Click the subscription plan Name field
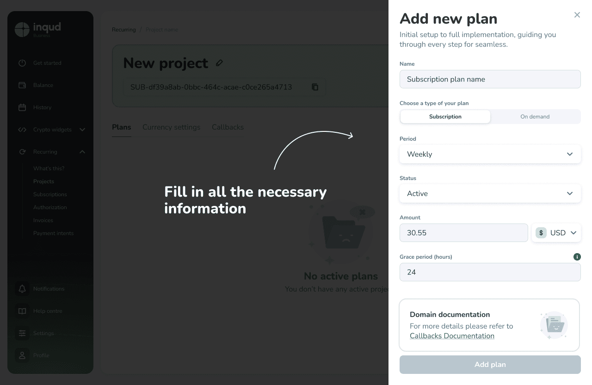Viewport: 592px width, 385px height. pyautogui.click(x=490, y=79)
